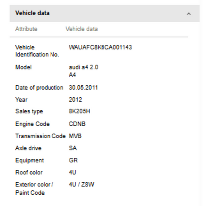
Task: Click the Roof color value 4U
Action: click(72, 172)
